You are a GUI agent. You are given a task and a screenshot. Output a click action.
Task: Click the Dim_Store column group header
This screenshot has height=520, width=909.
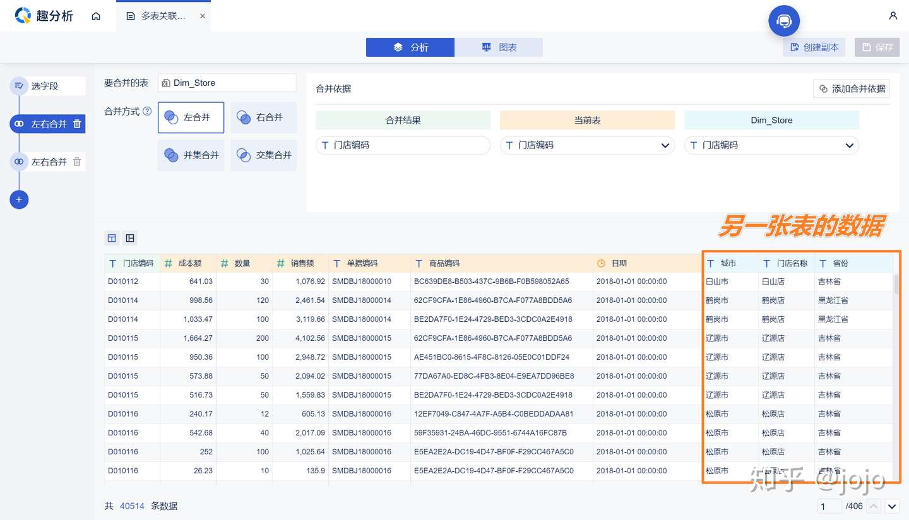click(x=771, y=120)
